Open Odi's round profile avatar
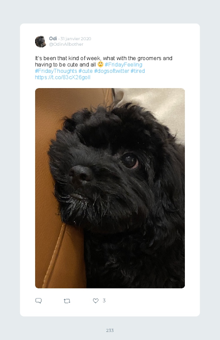The width and height of the screenshot is (220, 340). click(41, 41)
